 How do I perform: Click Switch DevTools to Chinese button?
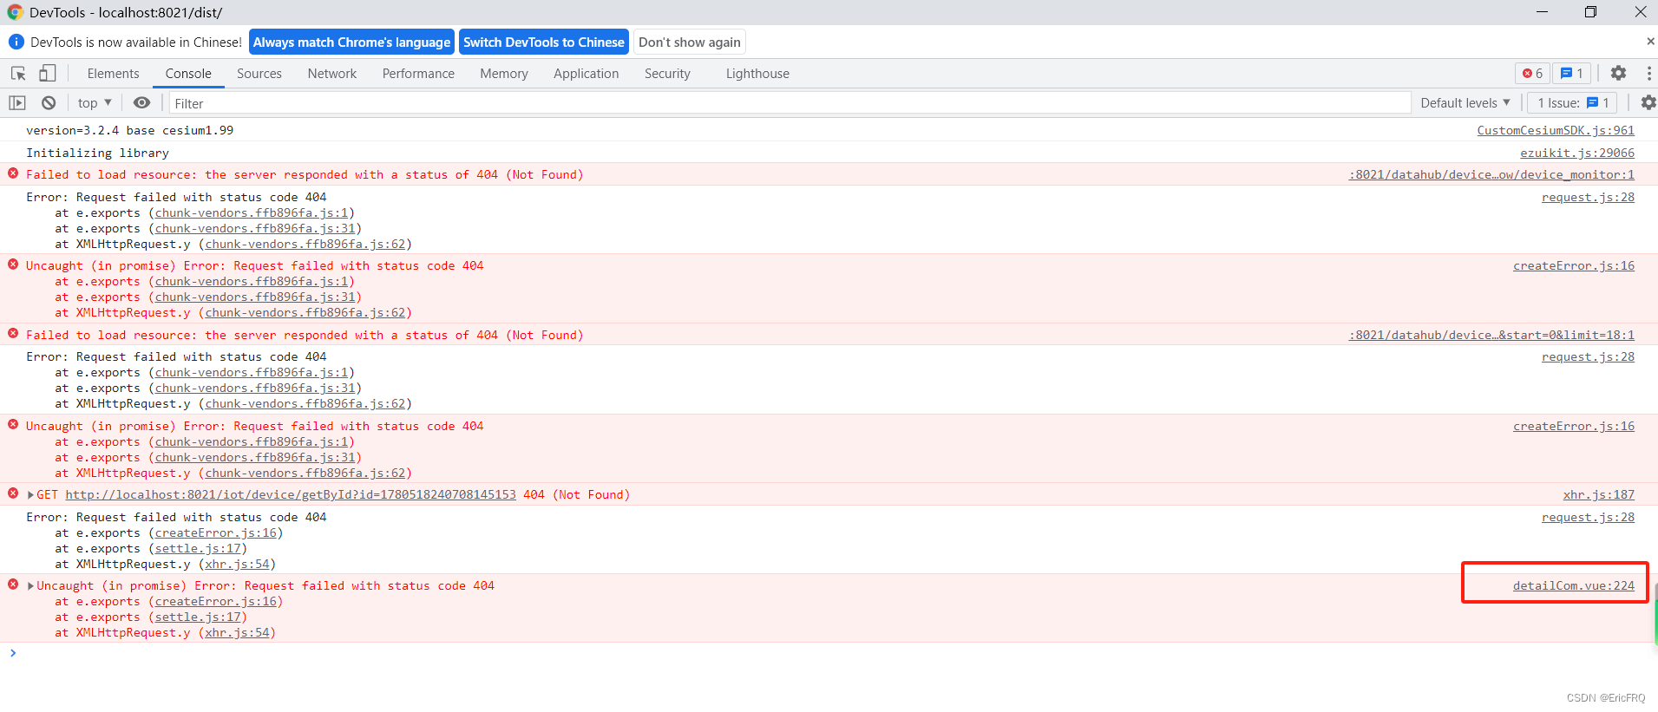tap(544, 42)
